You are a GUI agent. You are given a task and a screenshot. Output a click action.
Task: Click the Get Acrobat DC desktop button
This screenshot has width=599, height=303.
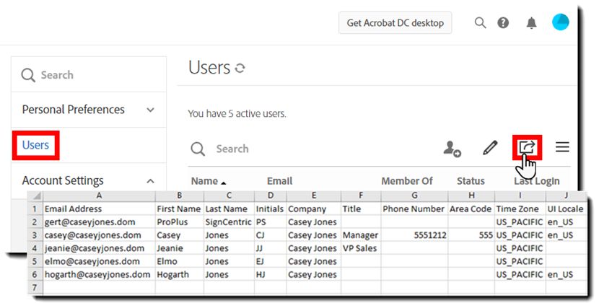[395, 23]
